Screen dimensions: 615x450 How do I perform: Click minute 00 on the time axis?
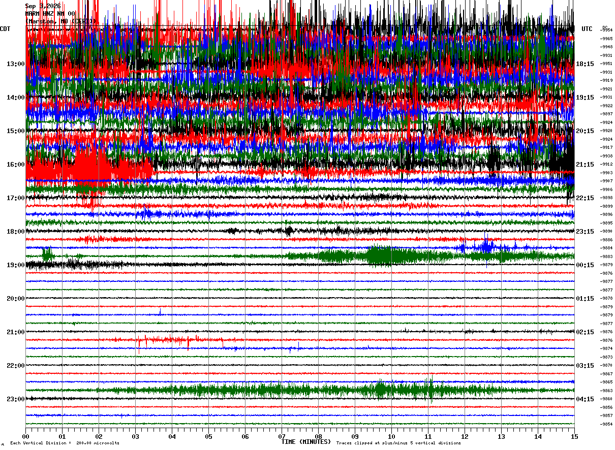point(26,436)
